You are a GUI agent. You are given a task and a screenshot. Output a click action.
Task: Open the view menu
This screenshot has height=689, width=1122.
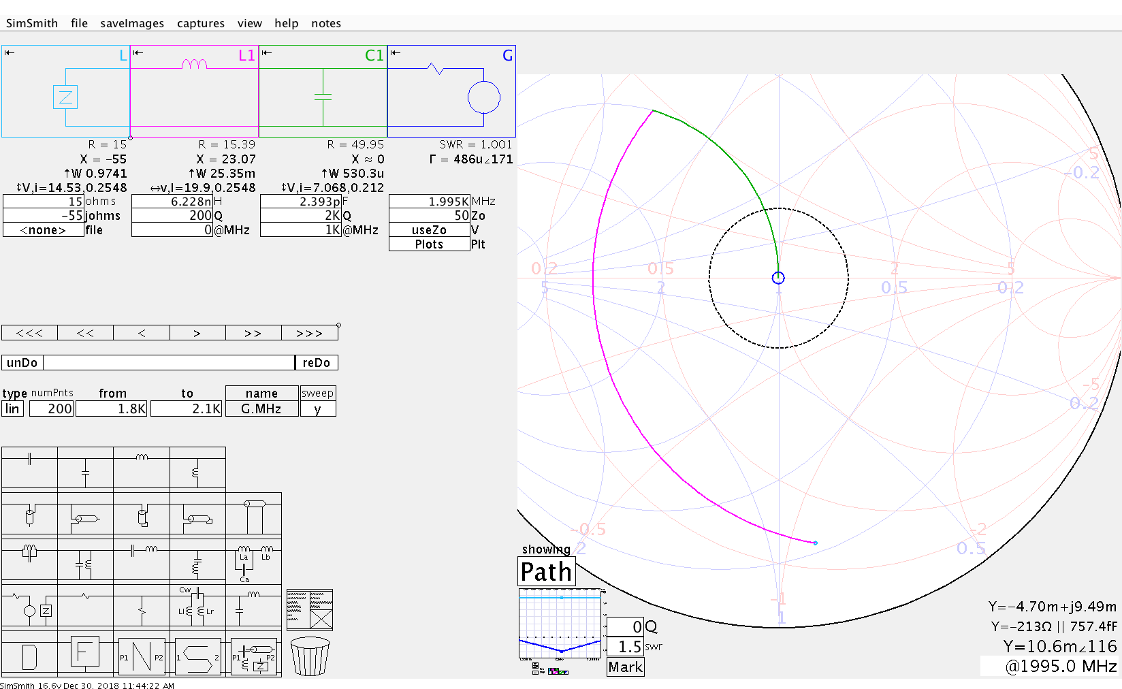[x=250, y=23]
